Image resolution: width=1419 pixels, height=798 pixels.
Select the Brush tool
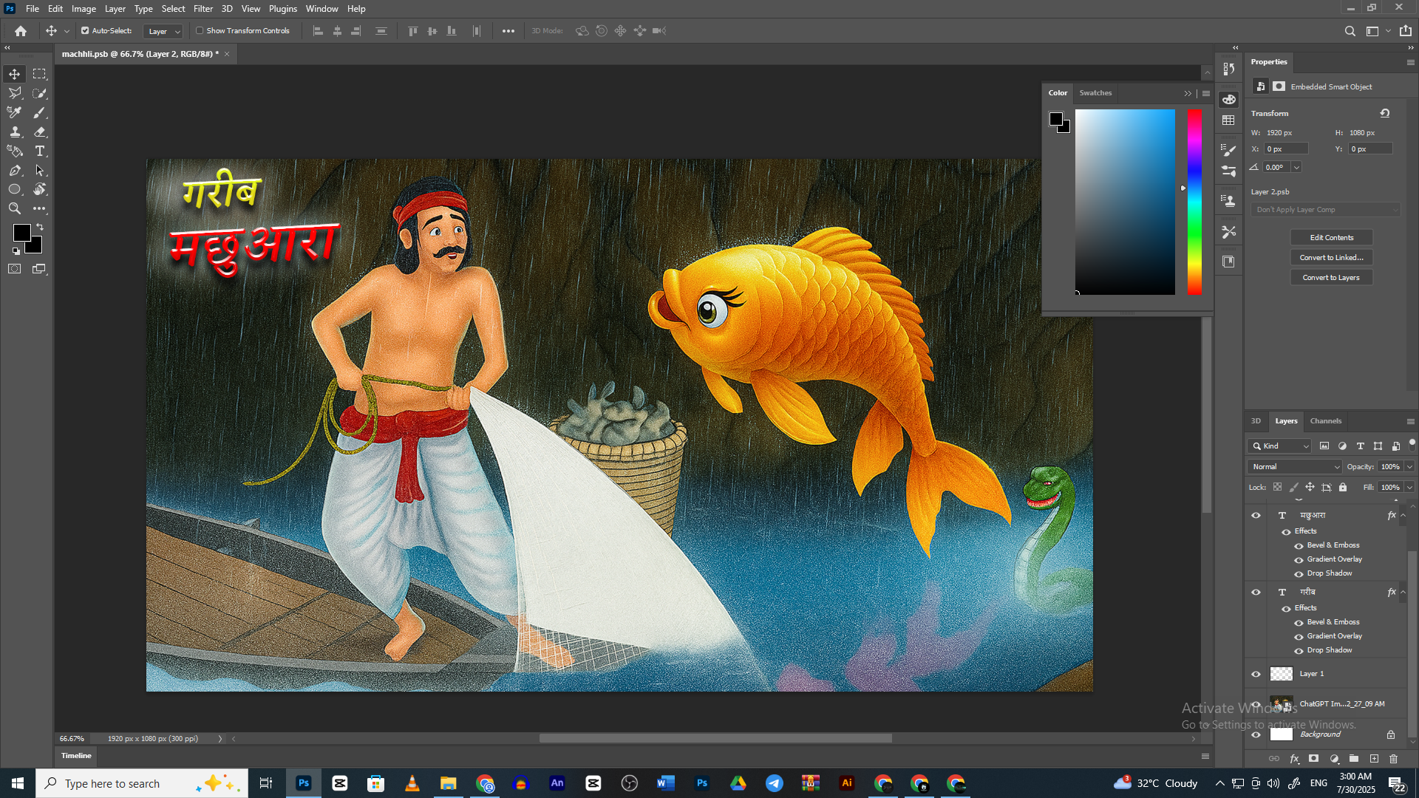click(x=40, y=112)
